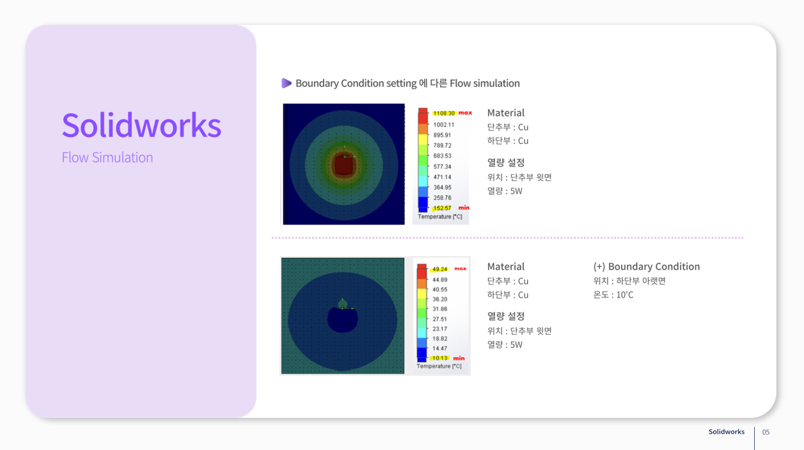Click the '789.72' legend value
804x450 pixels.
click(x=442, y=145)
